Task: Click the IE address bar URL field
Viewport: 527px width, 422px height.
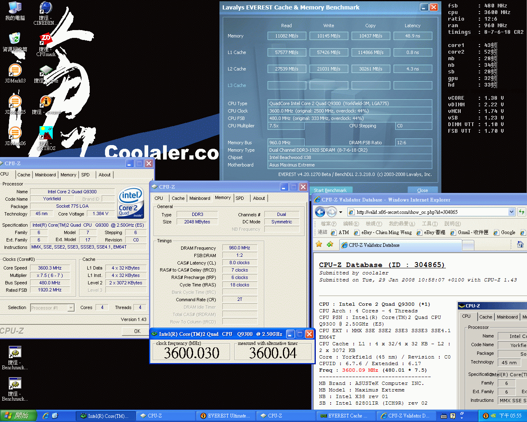Action: [427, 212]
